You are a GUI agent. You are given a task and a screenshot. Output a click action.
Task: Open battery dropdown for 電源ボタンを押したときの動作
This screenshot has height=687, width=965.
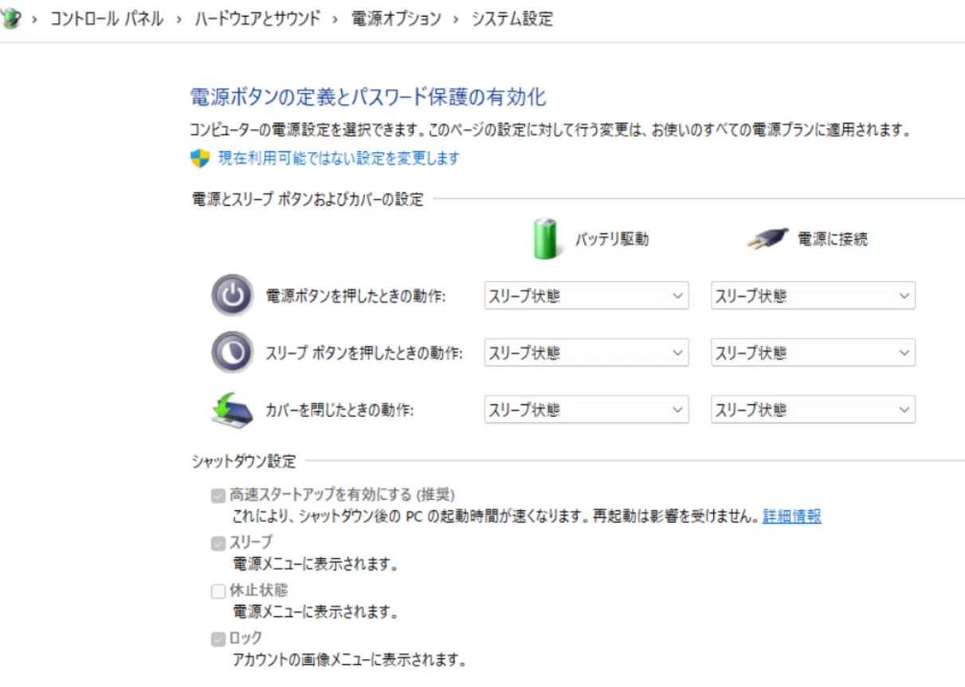586,296
